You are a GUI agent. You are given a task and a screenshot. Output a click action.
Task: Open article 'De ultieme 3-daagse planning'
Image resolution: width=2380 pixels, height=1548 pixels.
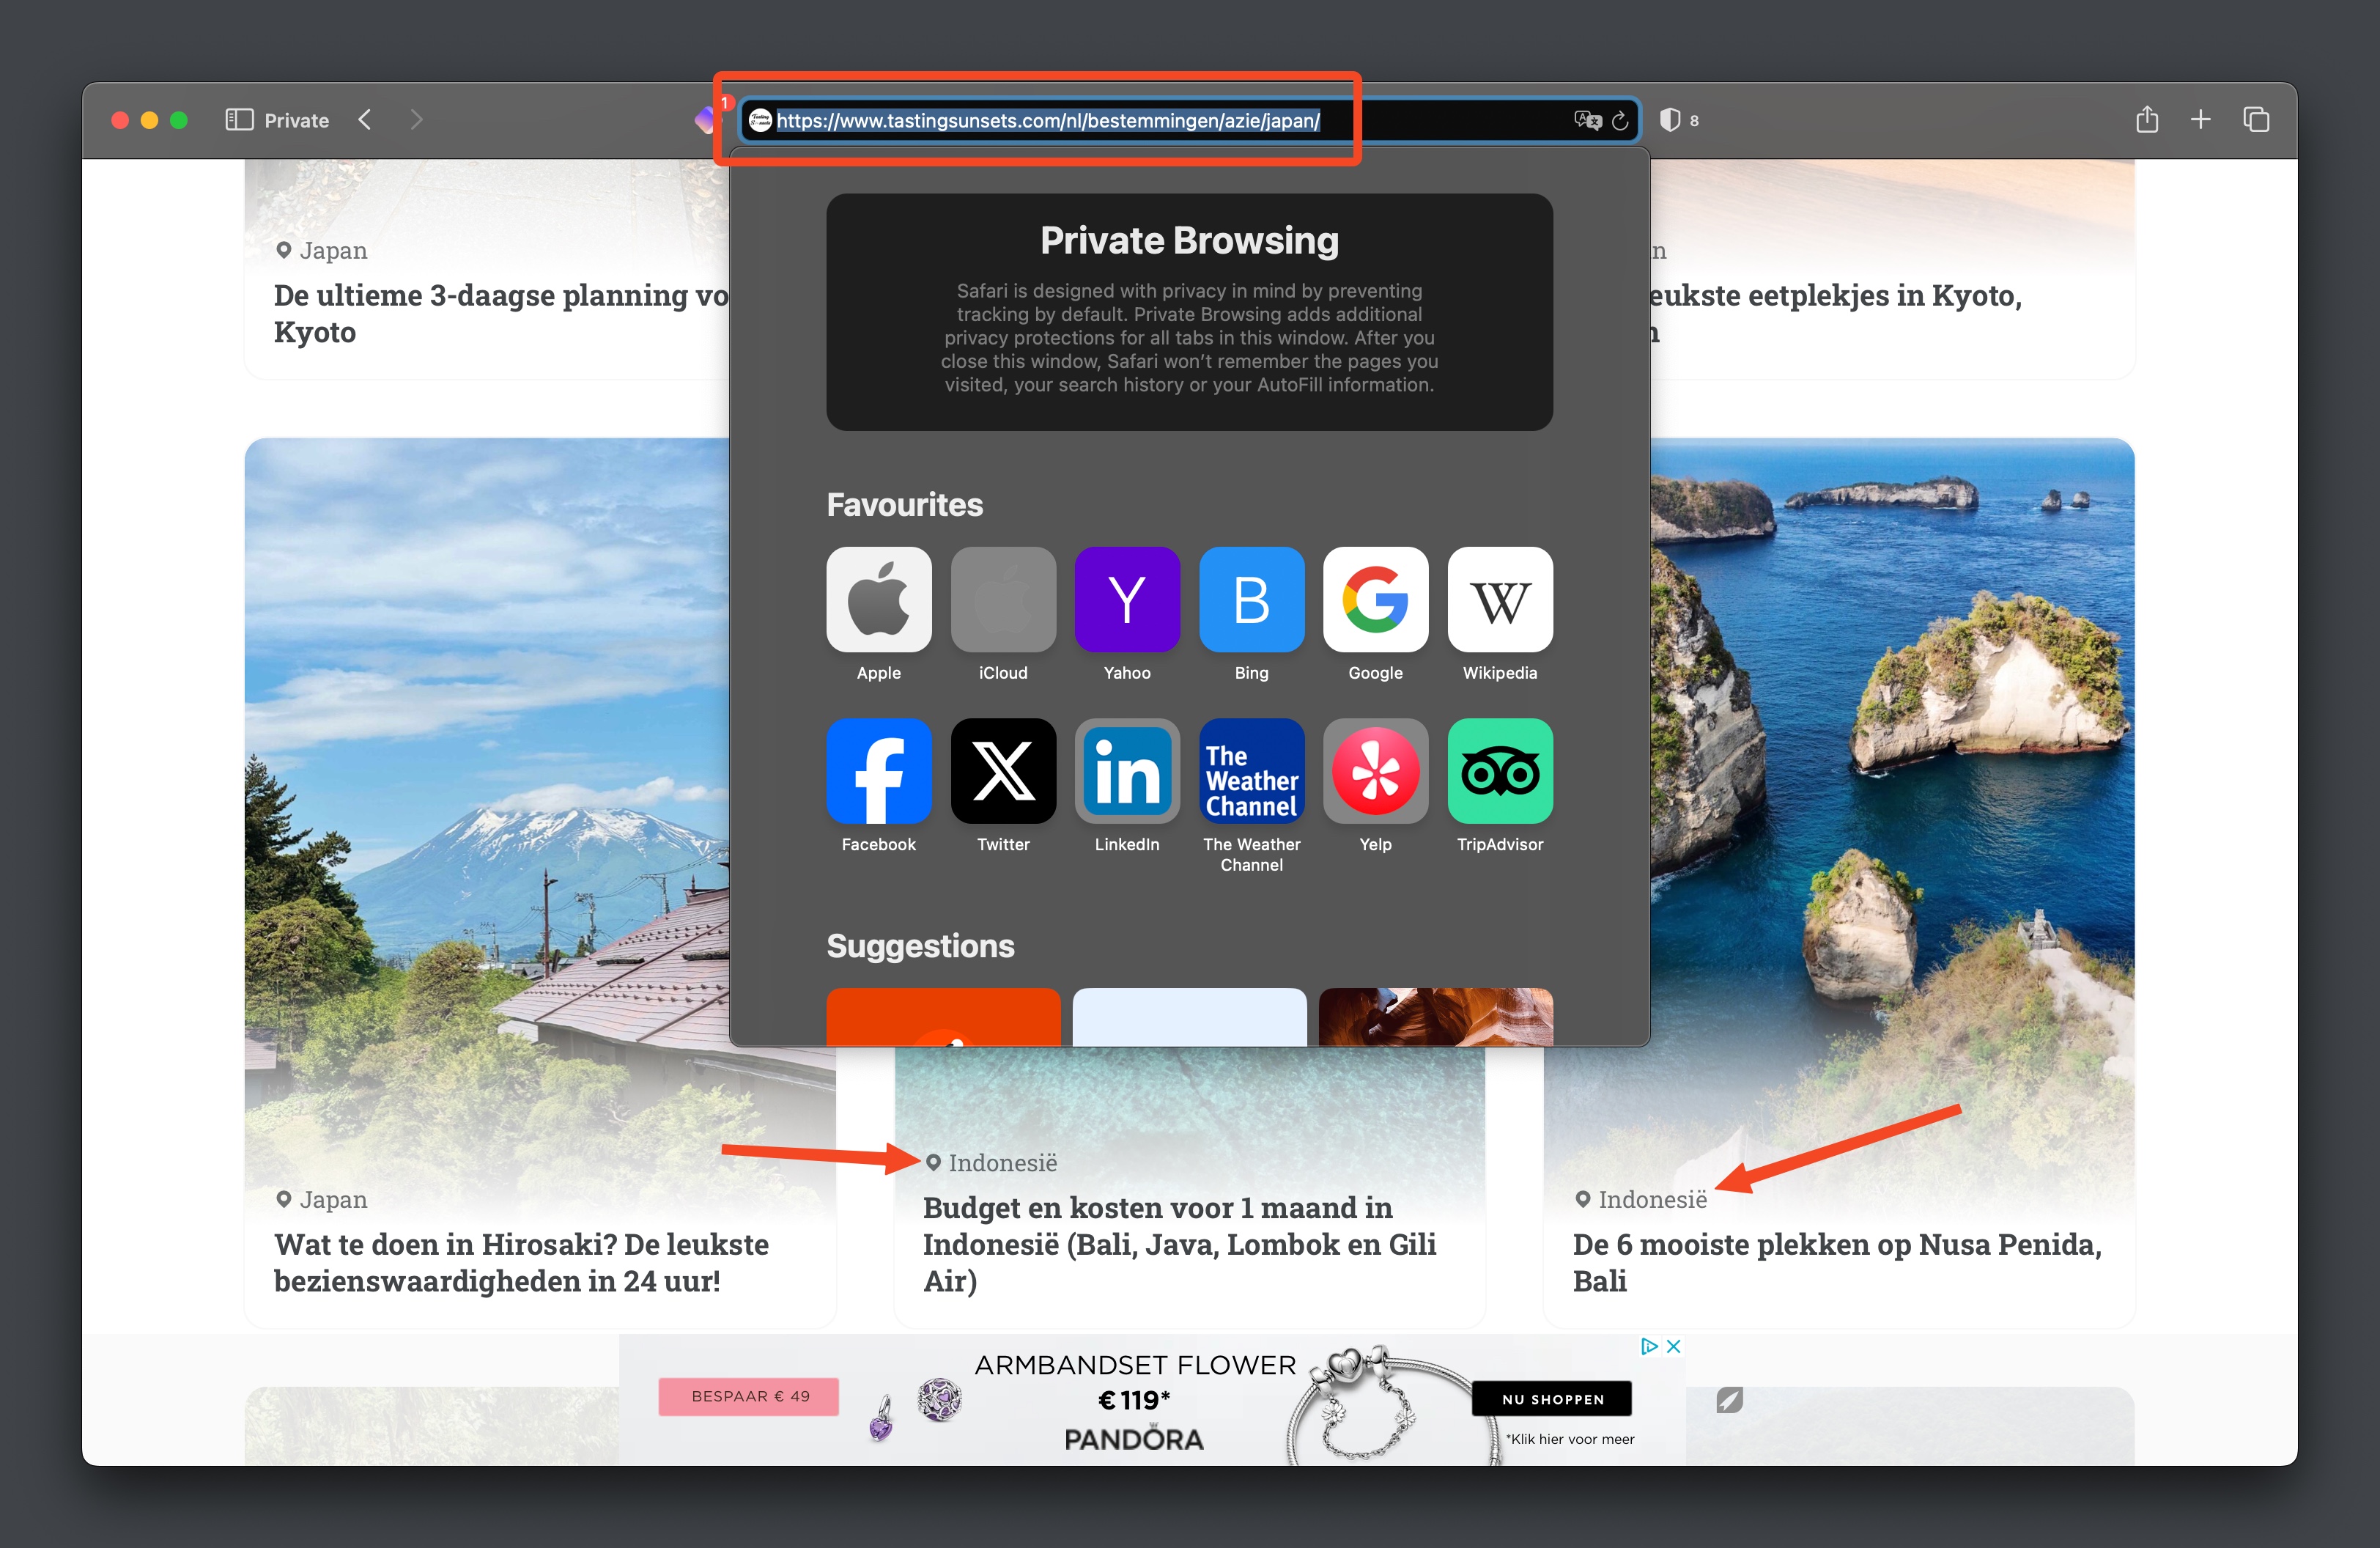point(501,313)
